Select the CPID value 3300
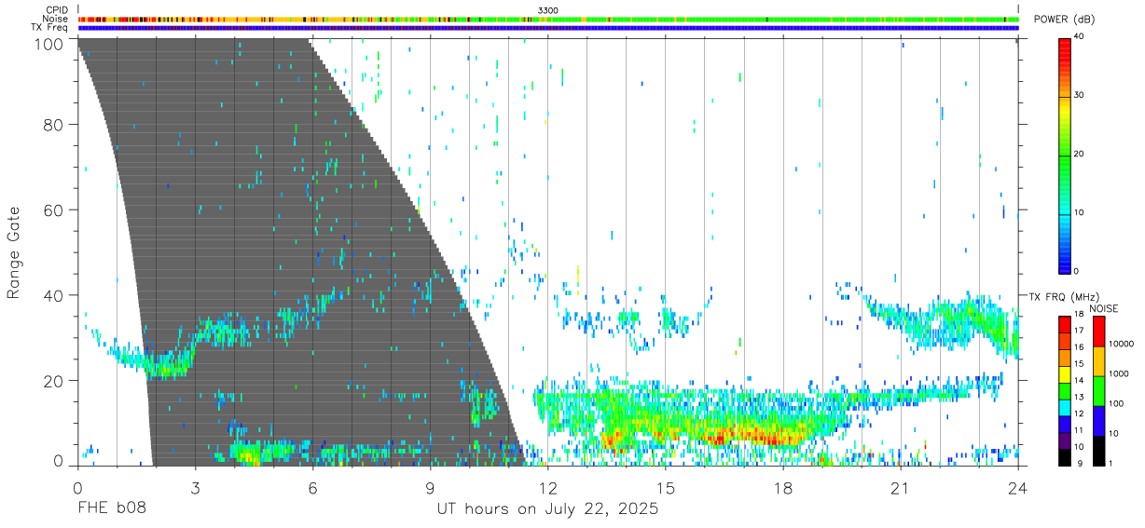1145x528 pixels. (x=548, y=10)
